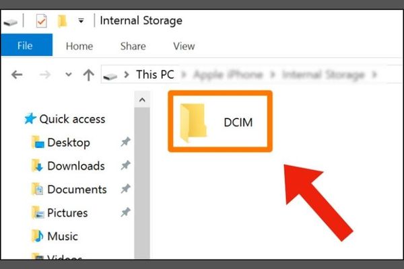Click the New folder icon in quick toolbar

62,21
